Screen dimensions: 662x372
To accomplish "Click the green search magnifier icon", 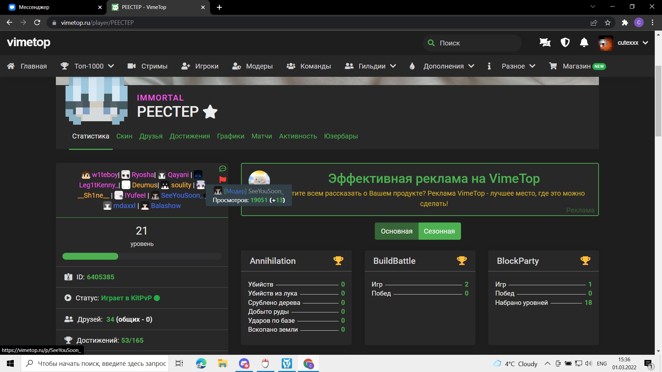I will point(431,43).
